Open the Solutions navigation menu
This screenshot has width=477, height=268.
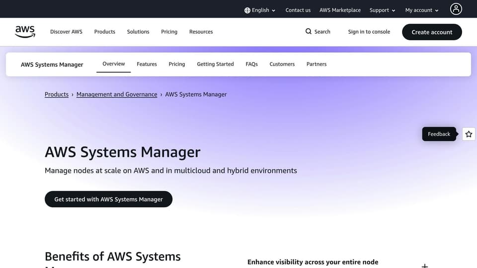coord(138,32)
